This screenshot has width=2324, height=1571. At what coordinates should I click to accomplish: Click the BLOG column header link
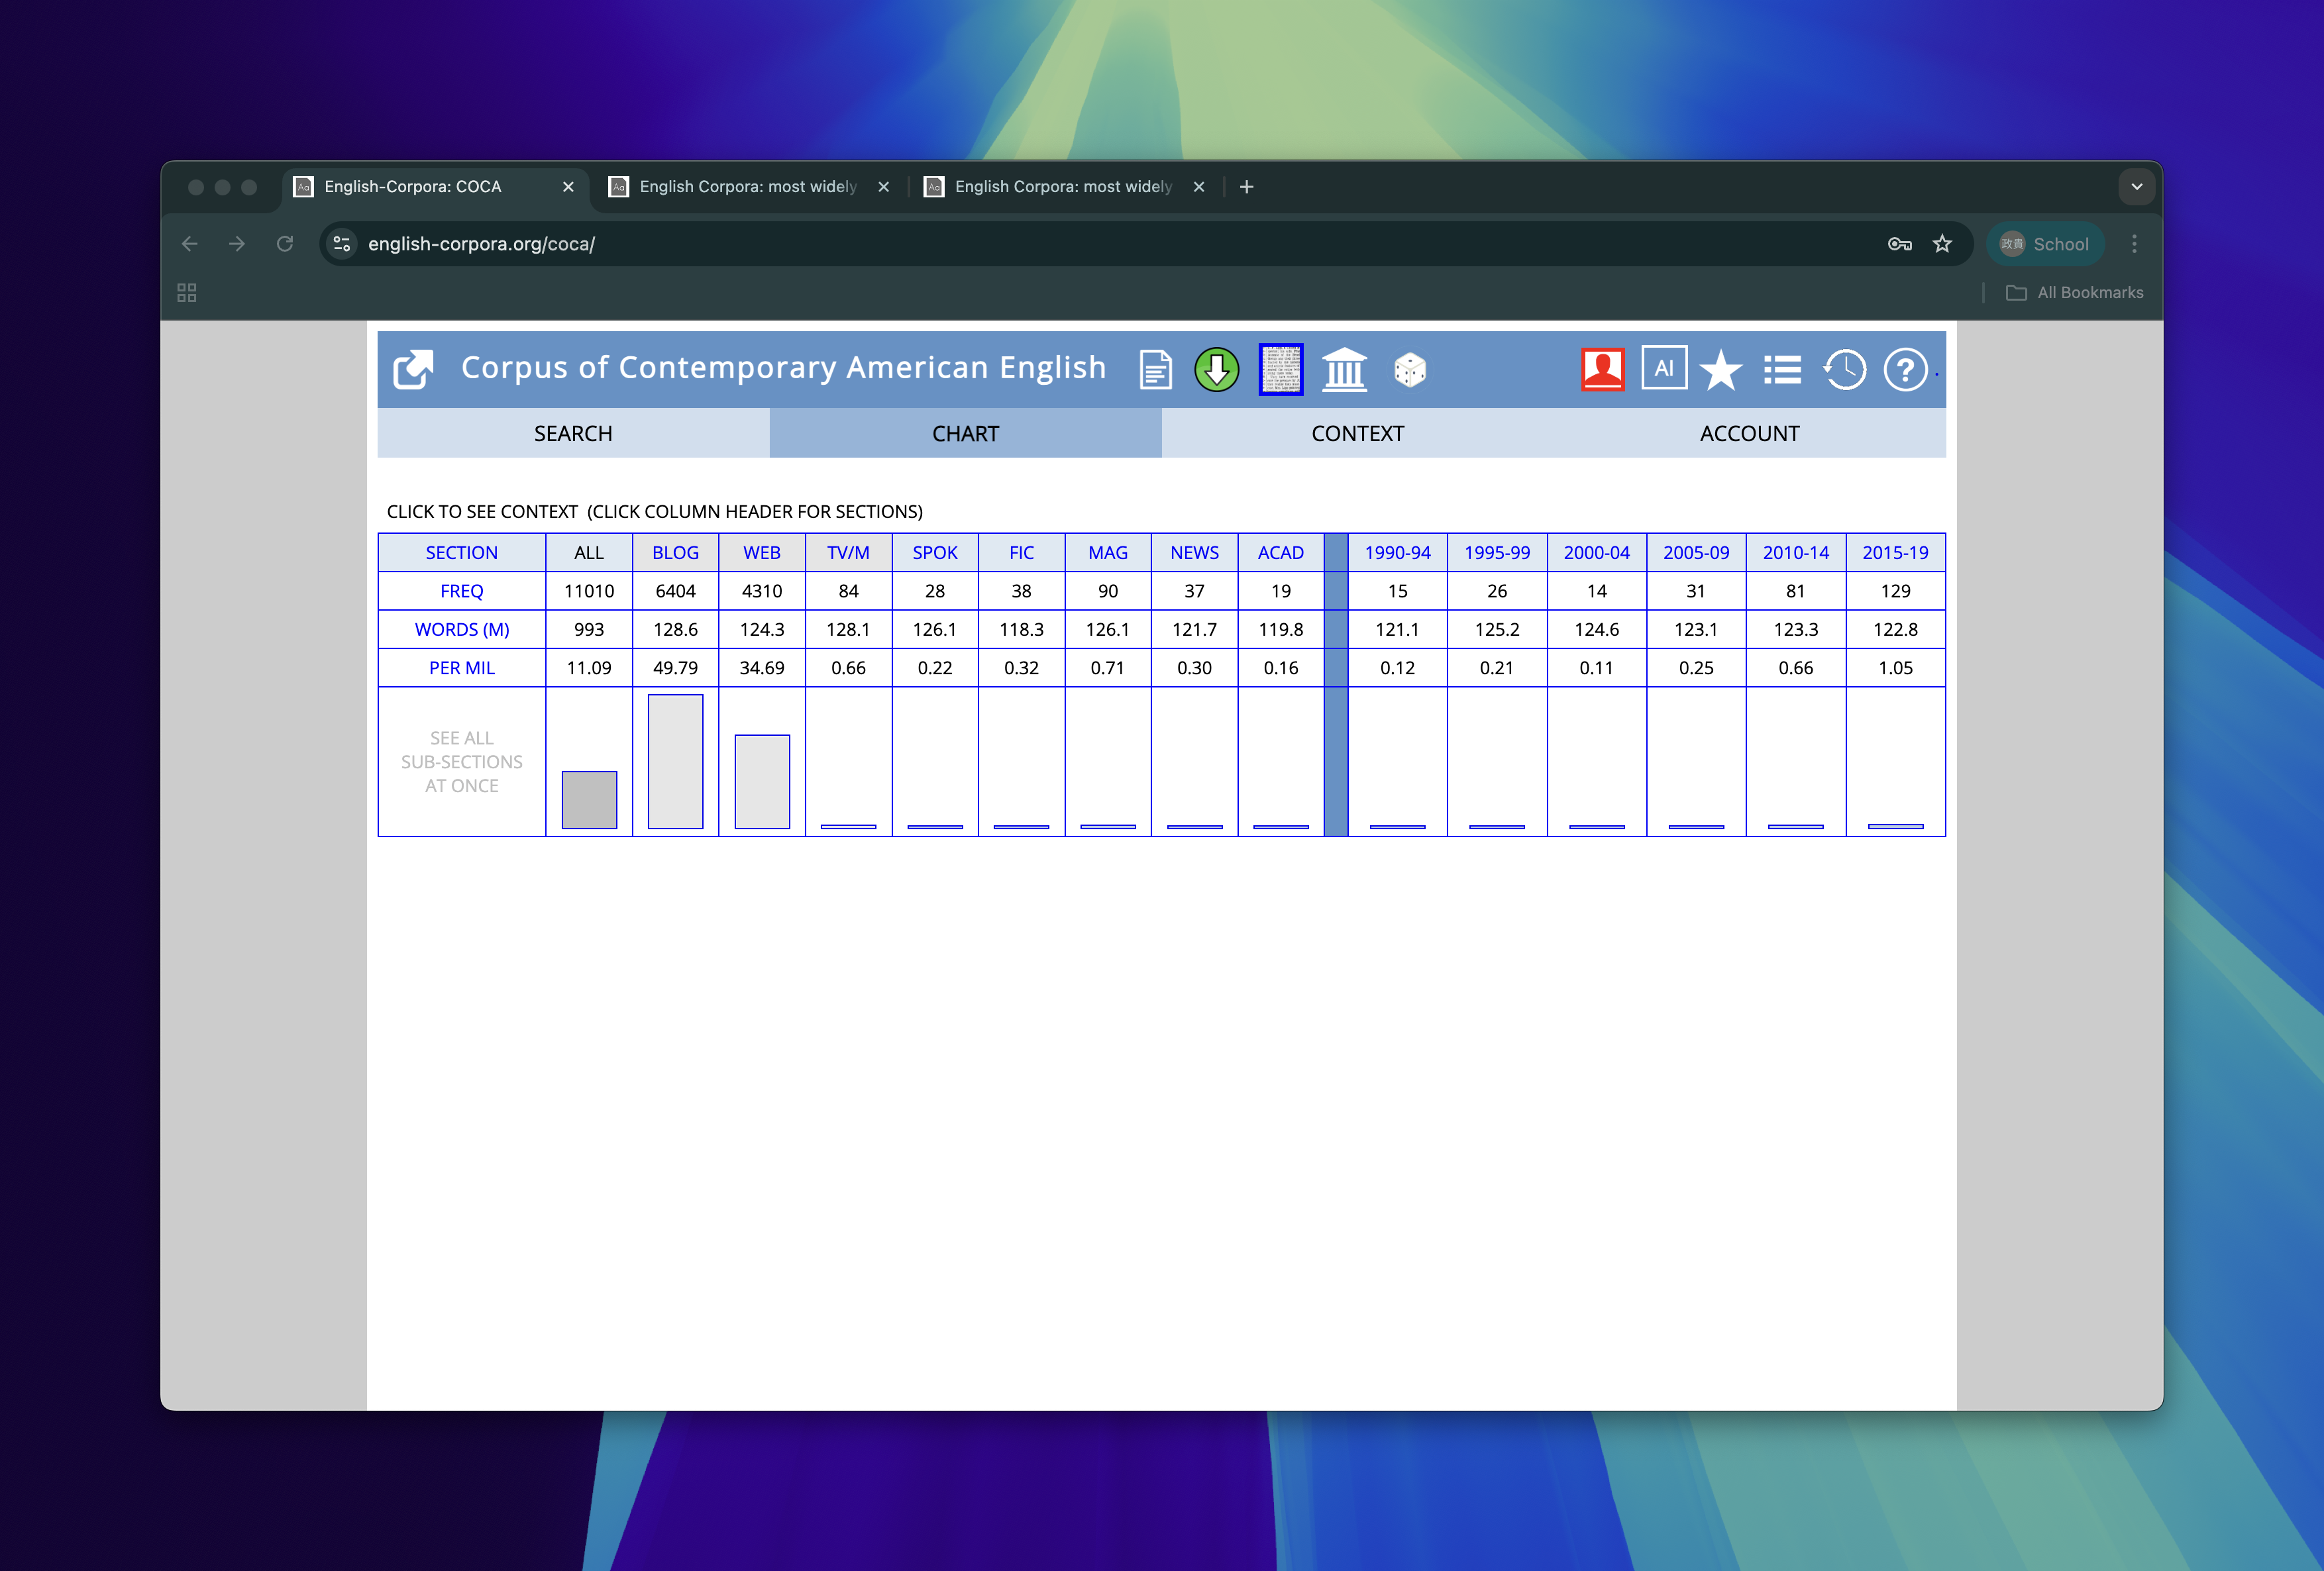(675, 553)
